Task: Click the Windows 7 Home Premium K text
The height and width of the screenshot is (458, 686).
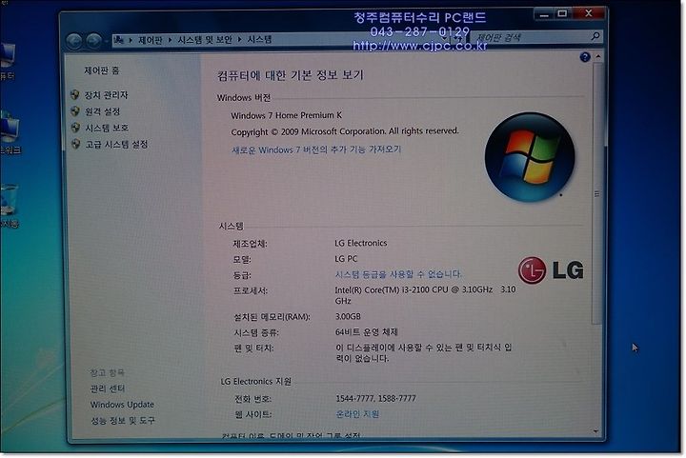Action: 286,115
